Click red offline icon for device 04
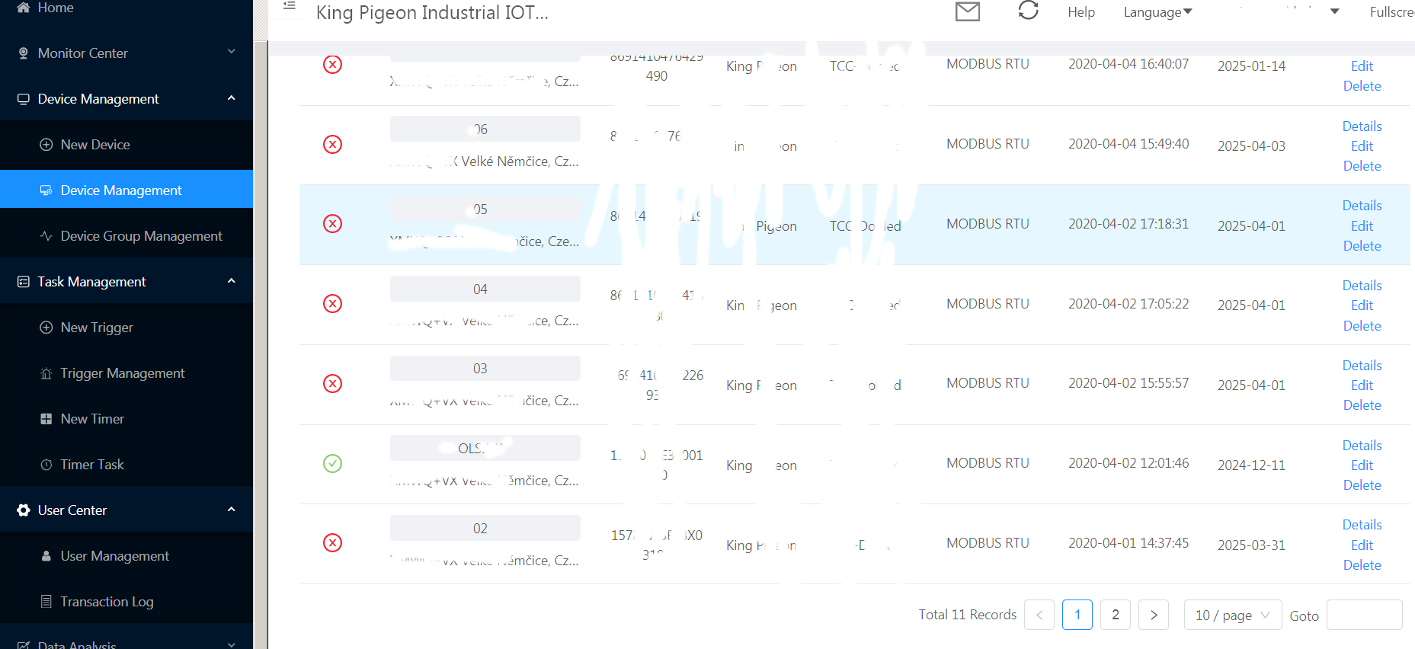 (332, 304)
